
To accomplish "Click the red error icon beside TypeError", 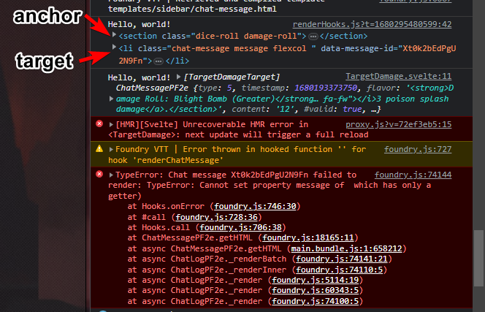I will [99, 174].
